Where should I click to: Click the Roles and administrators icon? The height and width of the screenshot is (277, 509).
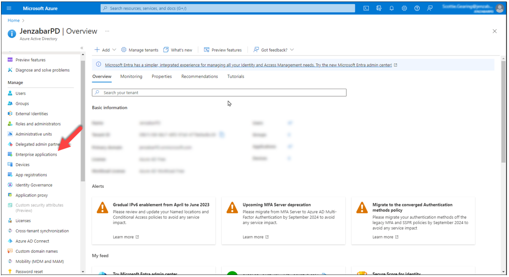(x=10, y=123)
